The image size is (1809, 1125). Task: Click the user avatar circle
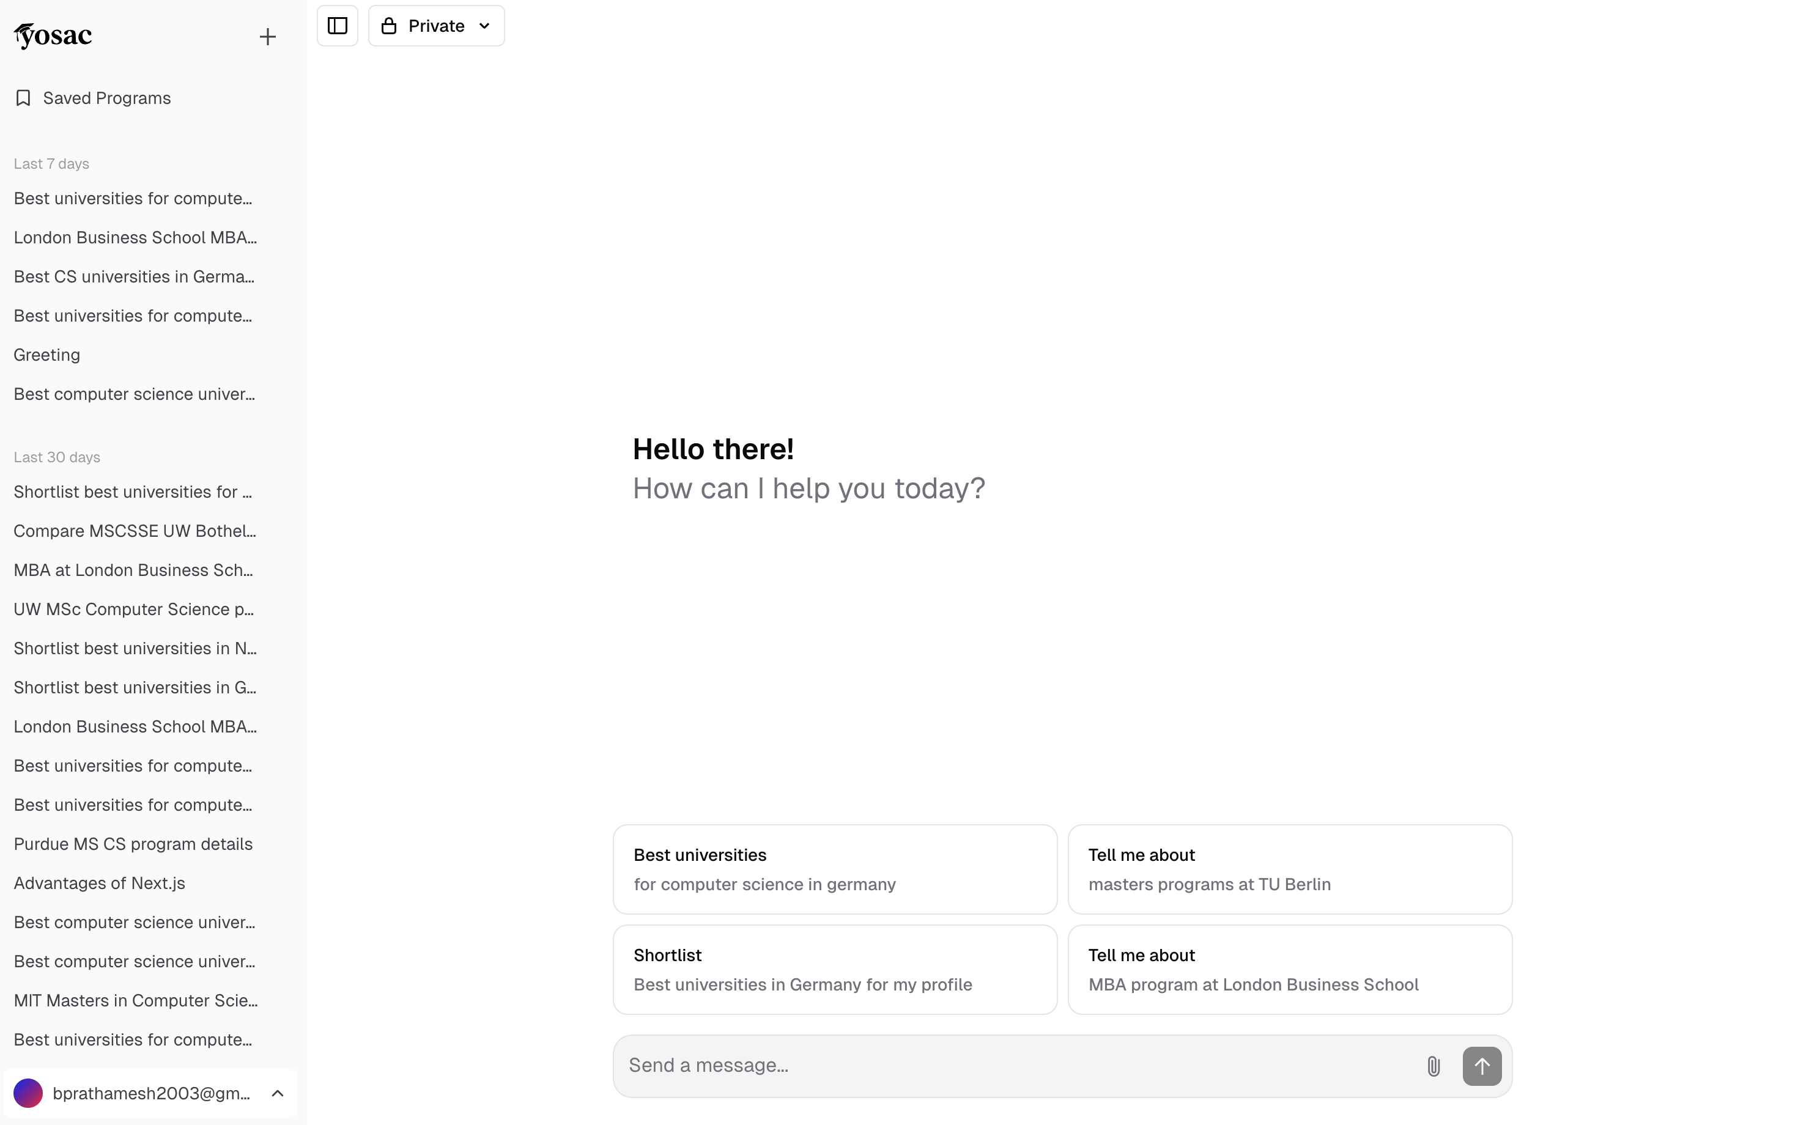[28, 1093]
